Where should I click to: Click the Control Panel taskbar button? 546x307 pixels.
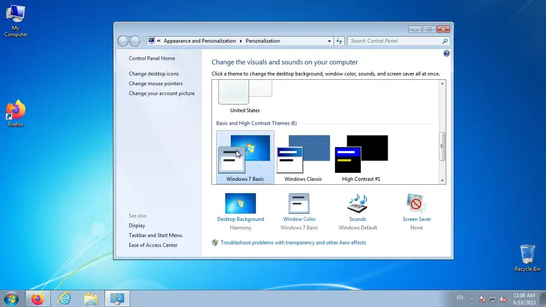[117, 298]
